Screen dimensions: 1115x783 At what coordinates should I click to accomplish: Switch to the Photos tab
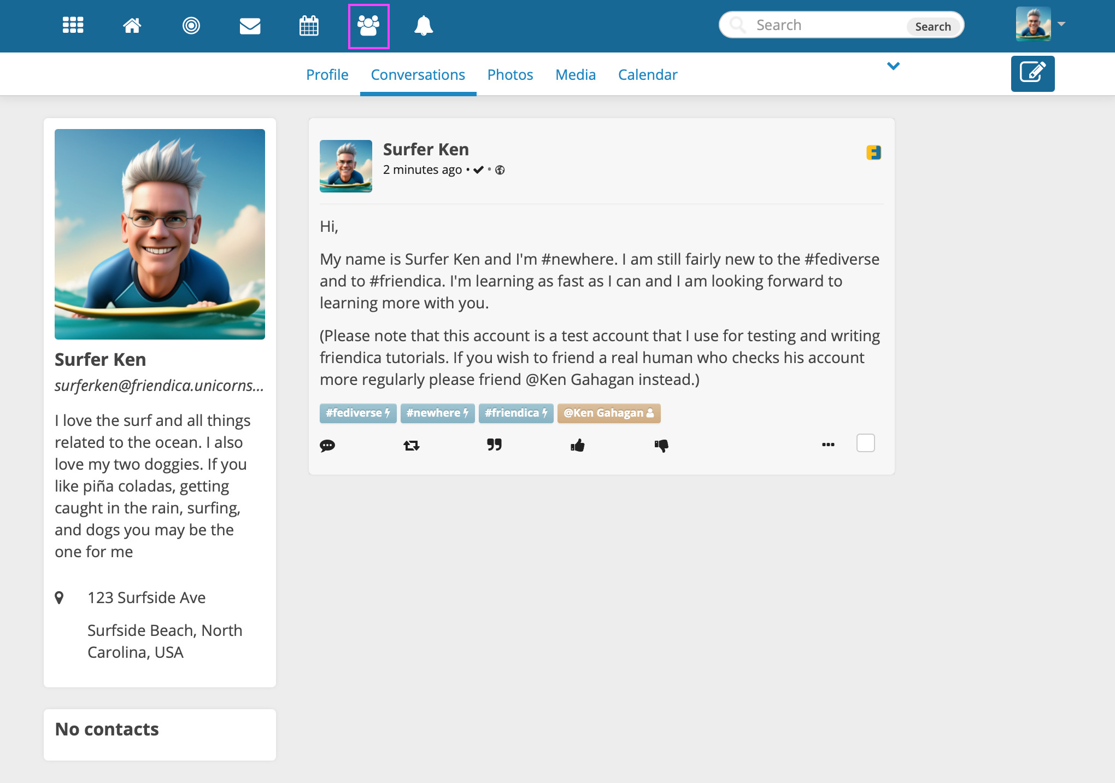pyautogui.click(x=510, y=75)
